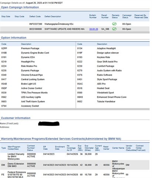
Task: Click Windshield Sport option
Action: click(105, 93)
